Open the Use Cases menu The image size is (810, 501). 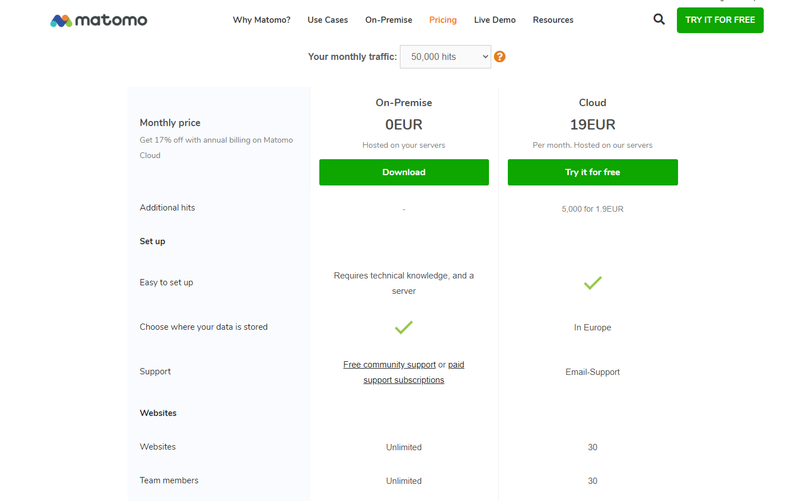328,20
